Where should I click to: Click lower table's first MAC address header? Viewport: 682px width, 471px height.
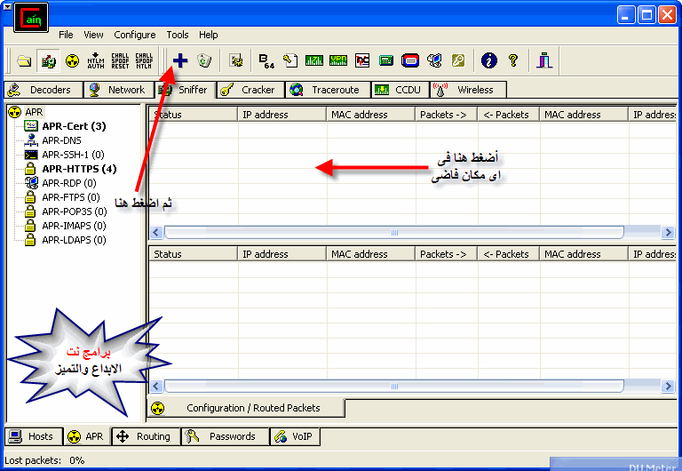tap(370, 254)
